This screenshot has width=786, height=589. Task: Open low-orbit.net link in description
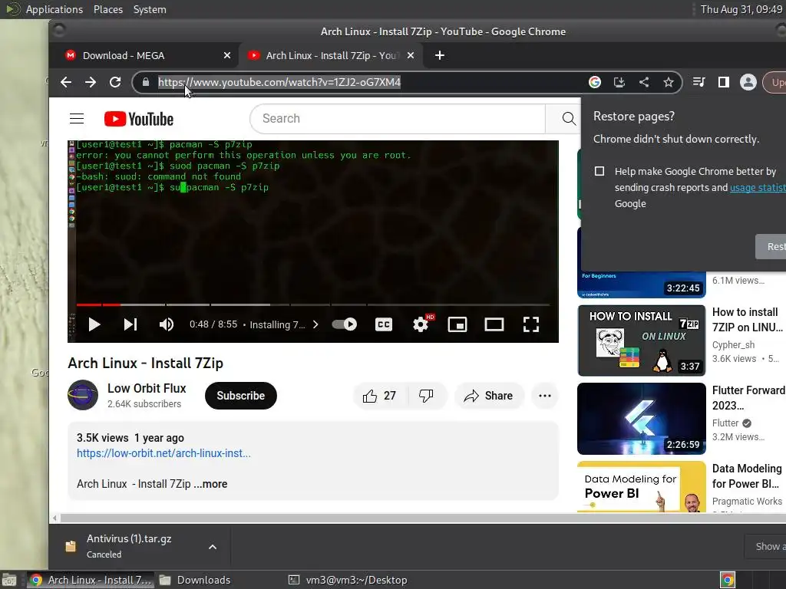(163, 453)
